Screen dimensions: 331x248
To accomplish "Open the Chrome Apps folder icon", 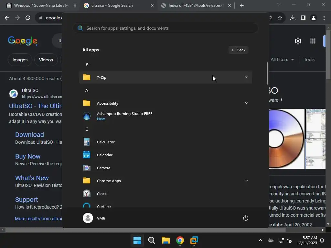I will coord(87,181).
